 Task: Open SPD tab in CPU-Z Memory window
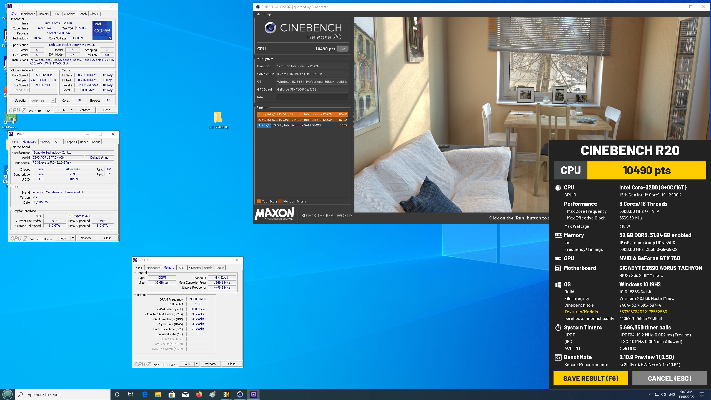[182, 268]
